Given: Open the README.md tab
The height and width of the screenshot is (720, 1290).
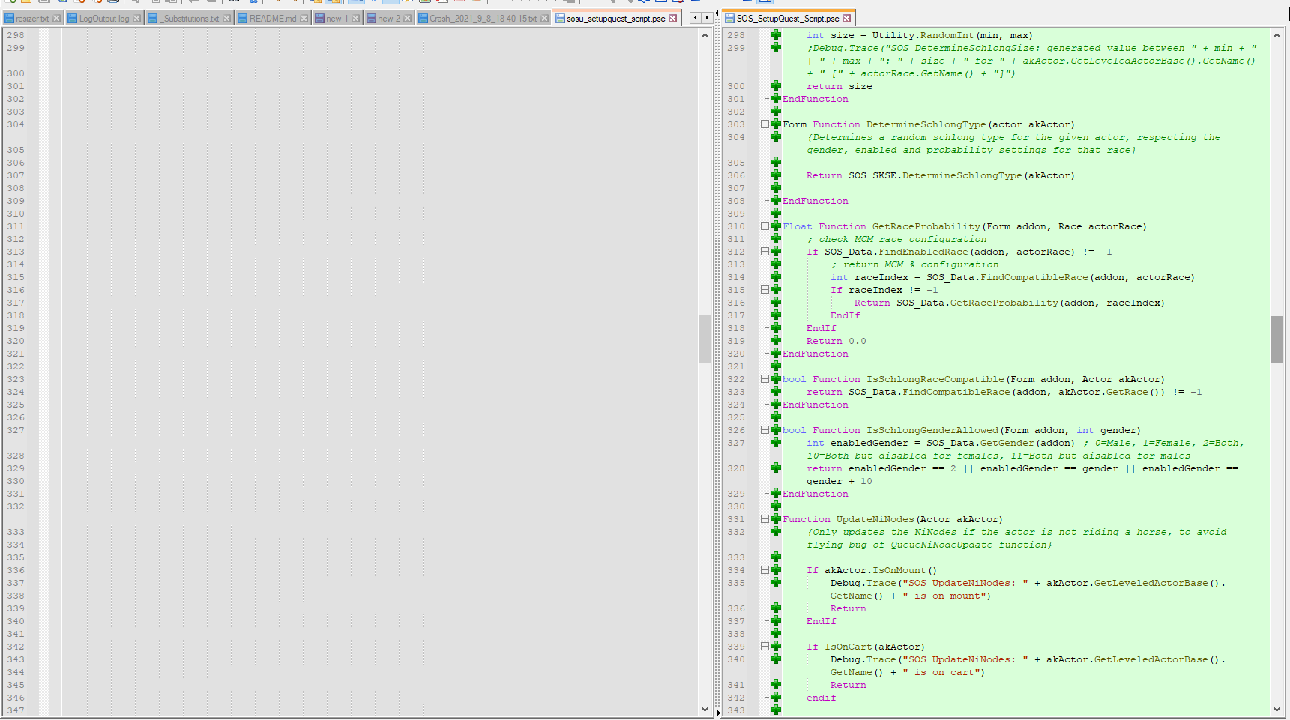Looking at the screenshot, I should coord(273,19).
